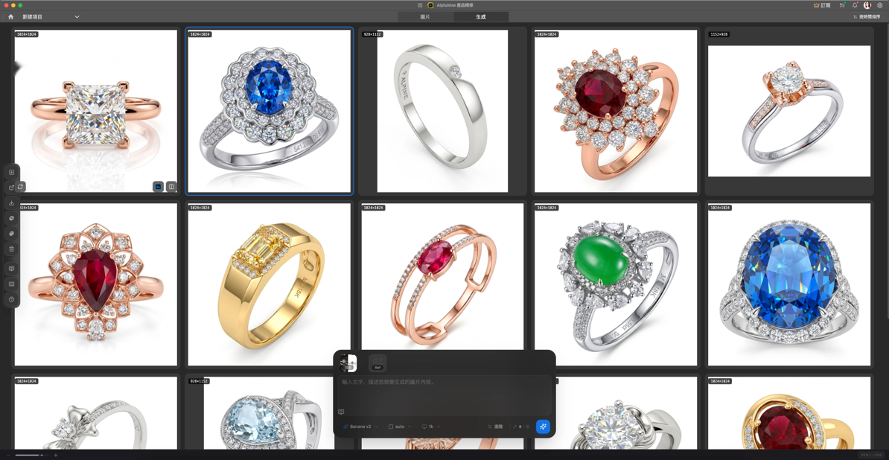Click the grid icon beside the AlphaVow title
This screenshot has width=889, height=460.
point(420,5)
